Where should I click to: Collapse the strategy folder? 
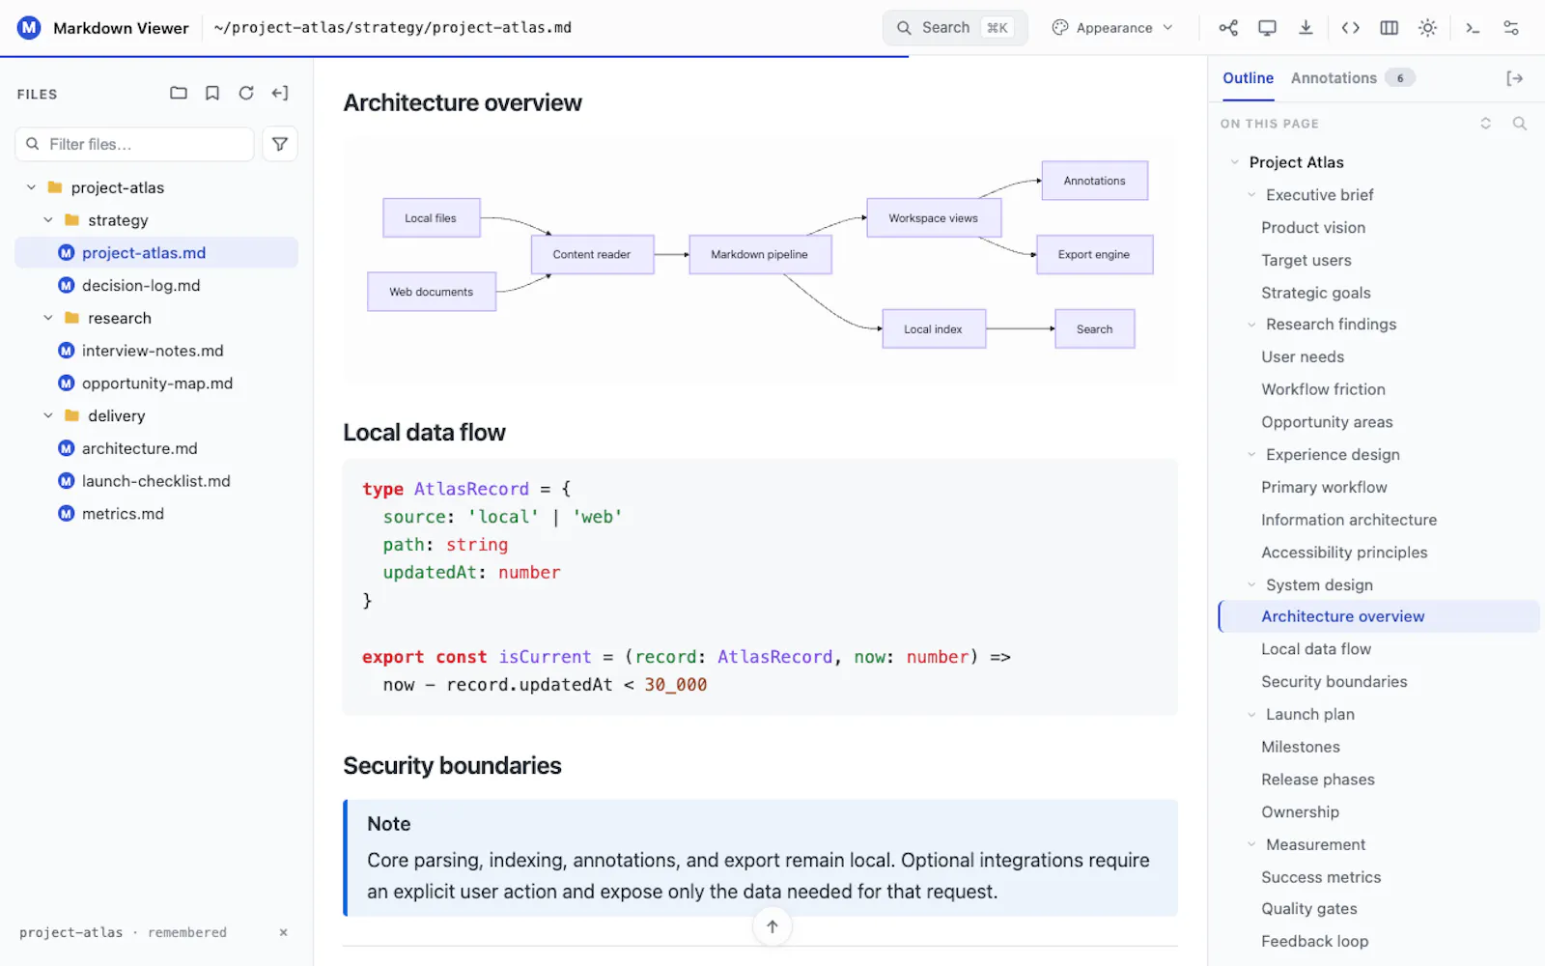click(x=48, y=220)
